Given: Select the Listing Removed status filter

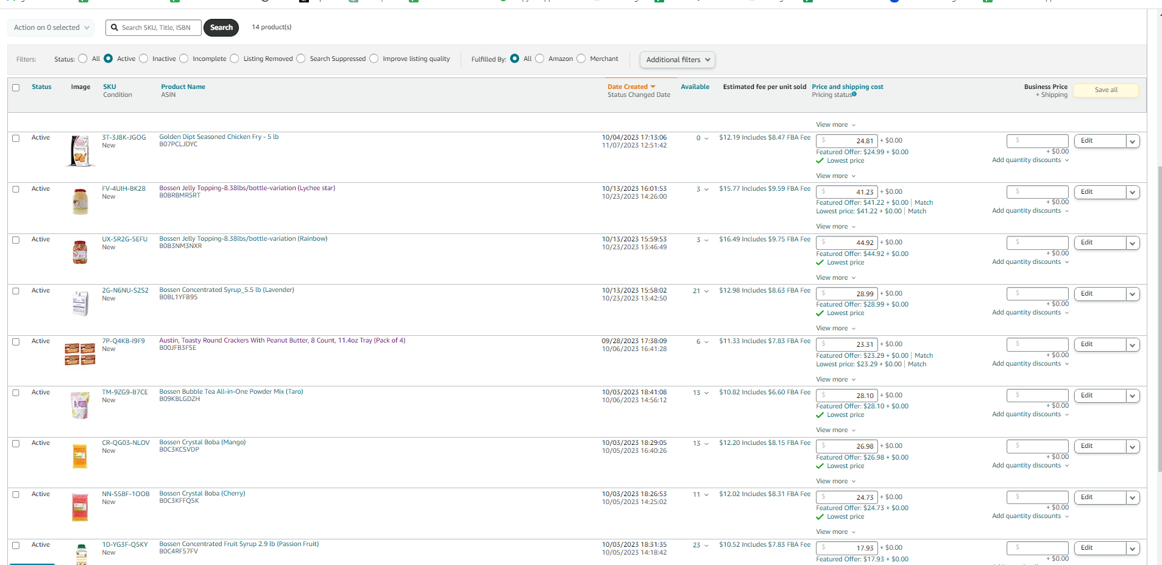Looking at the screenshot, I should [x=235, y=59].
